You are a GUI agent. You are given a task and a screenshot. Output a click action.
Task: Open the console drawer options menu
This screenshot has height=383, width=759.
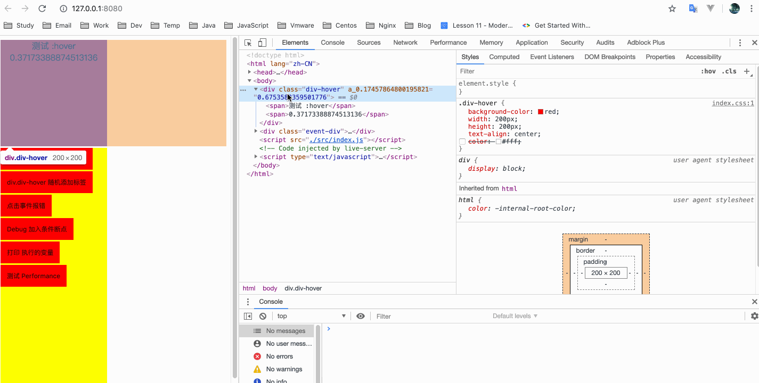tap(248, 302)
